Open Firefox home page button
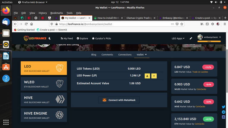Image resolution: width=228 pixels, height=128 pixels. point(31,24)
